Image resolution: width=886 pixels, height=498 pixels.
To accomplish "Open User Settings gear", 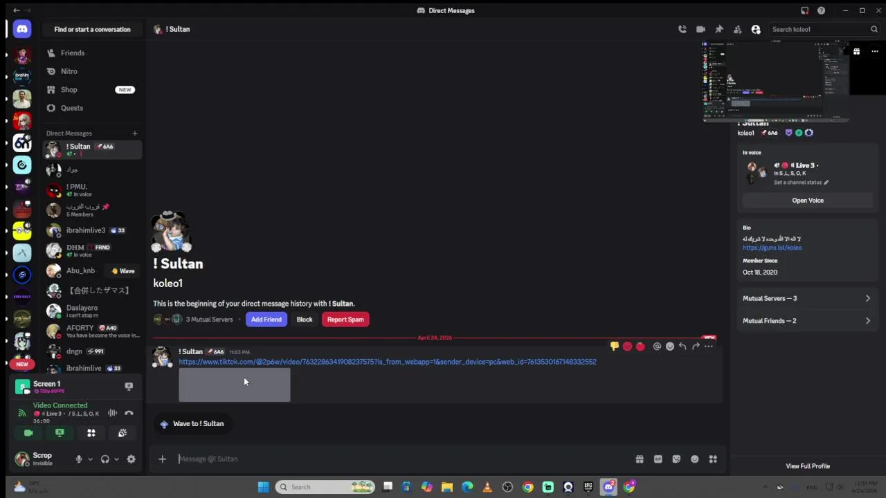I will tap(131, 459).
